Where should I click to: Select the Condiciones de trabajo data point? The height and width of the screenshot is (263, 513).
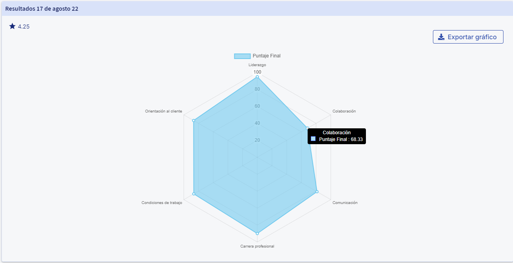pos(194,194)
